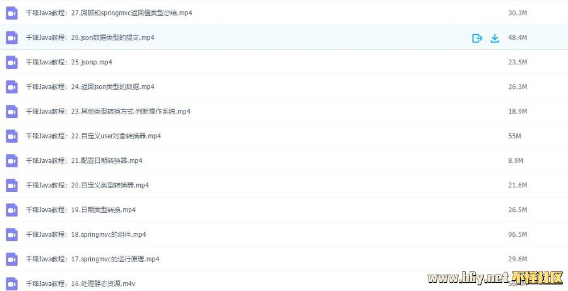Open file 19.日期类型转换.mp4
Viewport: 568px width, 291px height.
(80, 210)
